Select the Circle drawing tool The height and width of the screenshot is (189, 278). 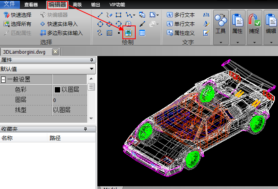point(100,24)
